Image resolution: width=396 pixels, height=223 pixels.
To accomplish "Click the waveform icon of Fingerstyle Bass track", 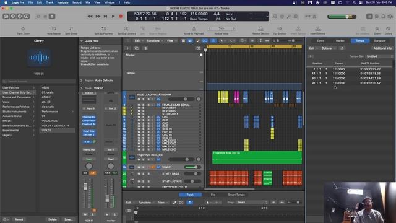I will [x=132, y=157].
